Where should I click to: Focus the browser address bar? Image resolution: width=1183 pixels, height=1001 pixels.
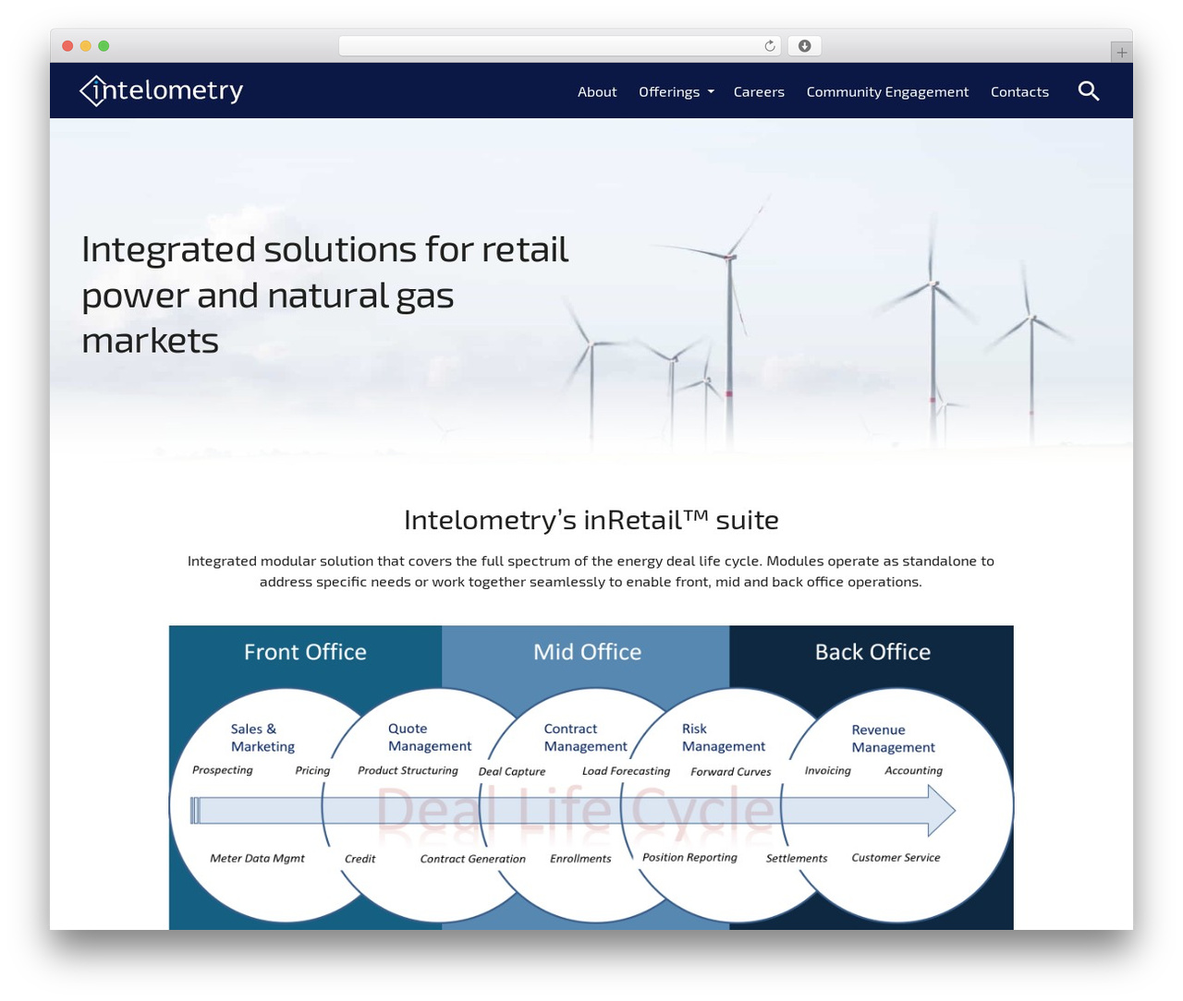559,46
